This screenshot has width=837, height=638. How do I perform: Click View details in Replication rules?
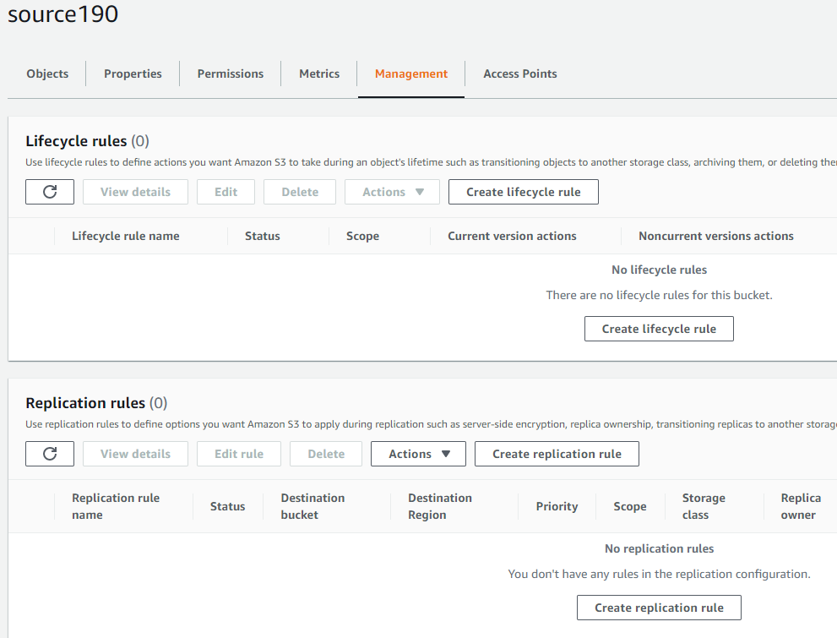click(x=136, y=454)
